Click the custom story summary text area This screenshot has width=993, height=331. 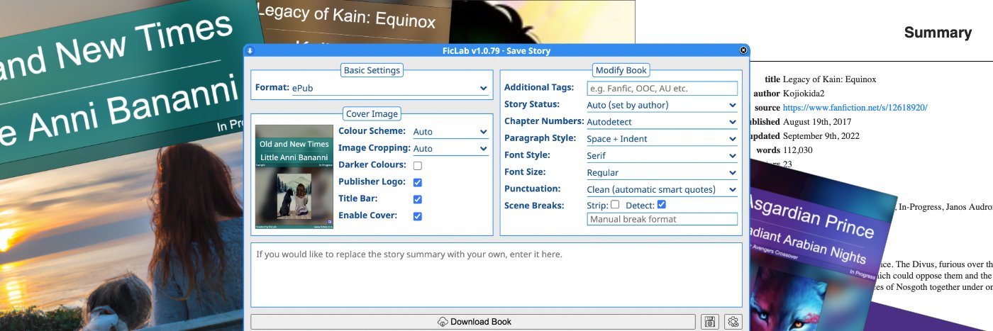click(496, 276)
